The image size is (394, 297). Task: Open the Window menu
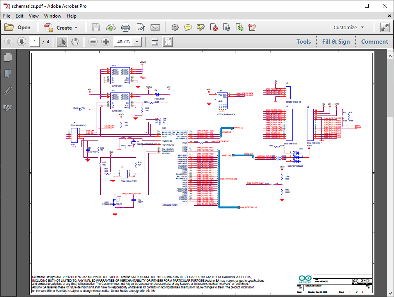[53, 16]
